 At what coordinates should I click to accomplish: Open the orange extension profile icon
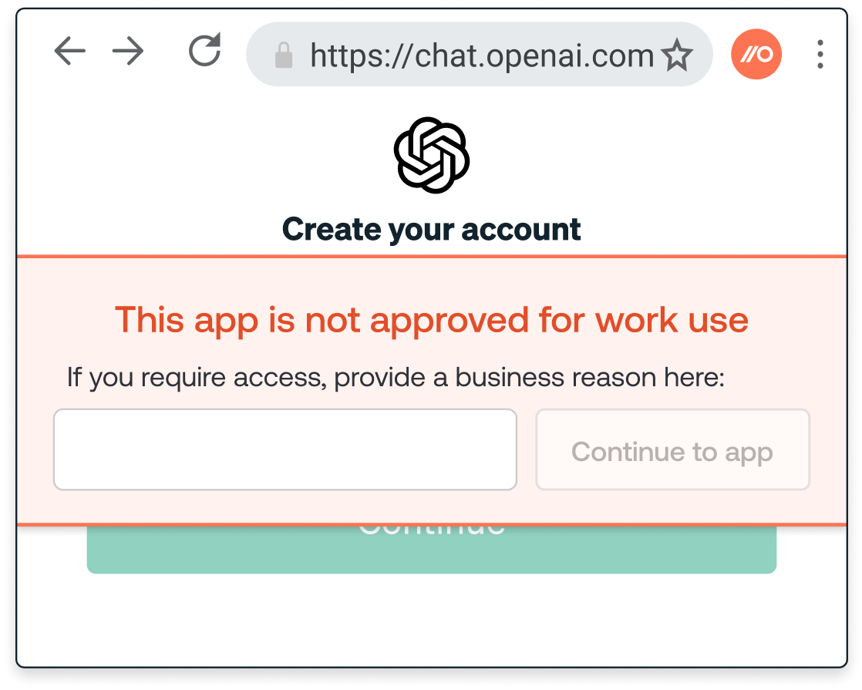pyautogui.click(x=756, y=54)
